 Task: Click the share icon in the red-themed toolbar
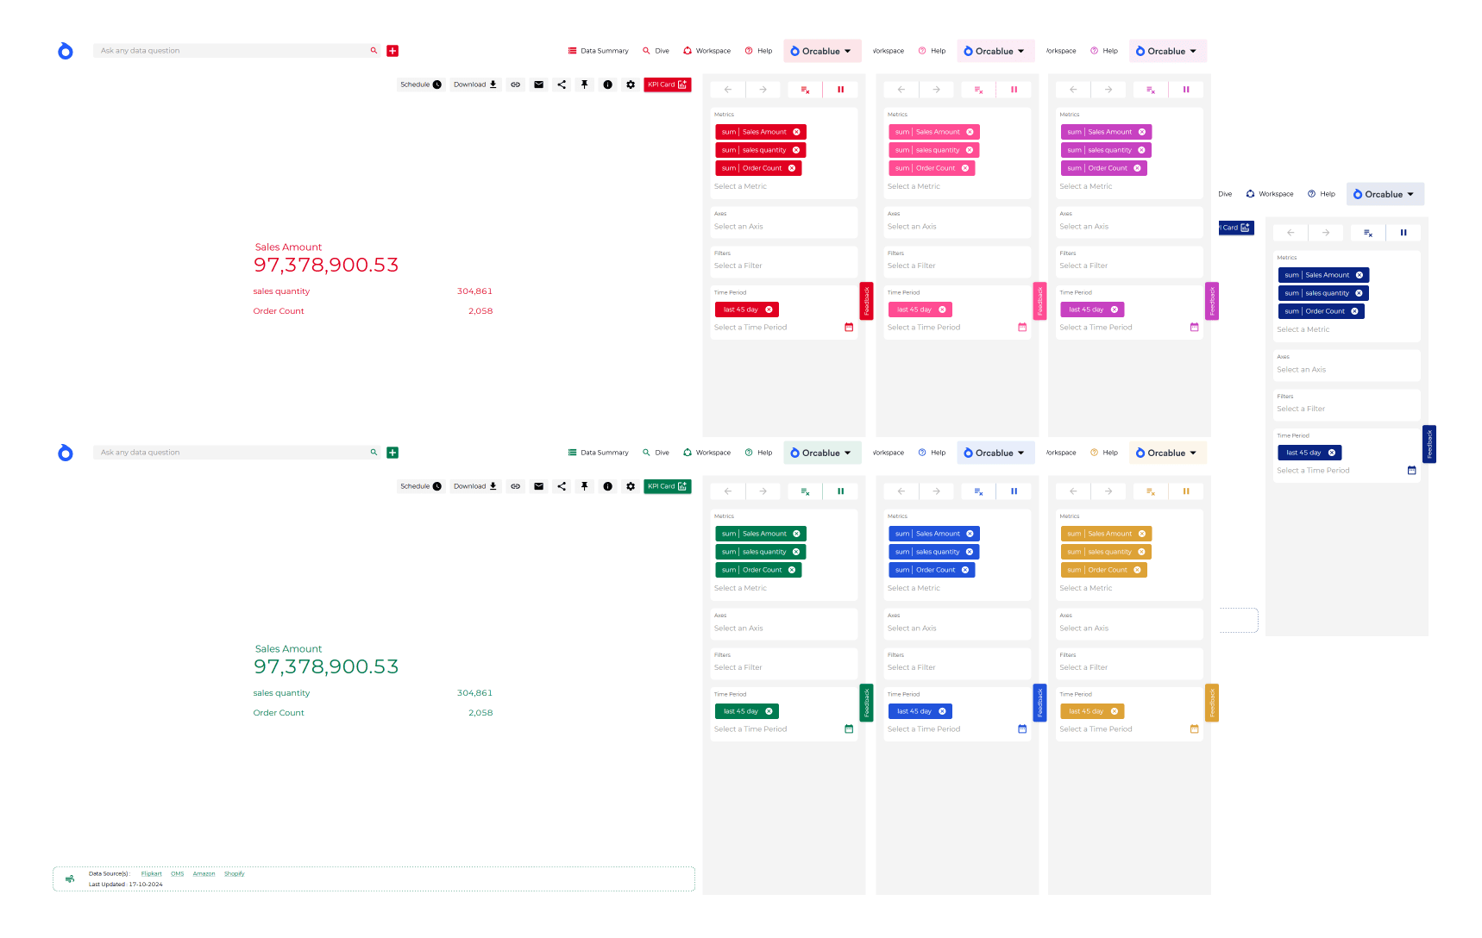click(562, 84)
